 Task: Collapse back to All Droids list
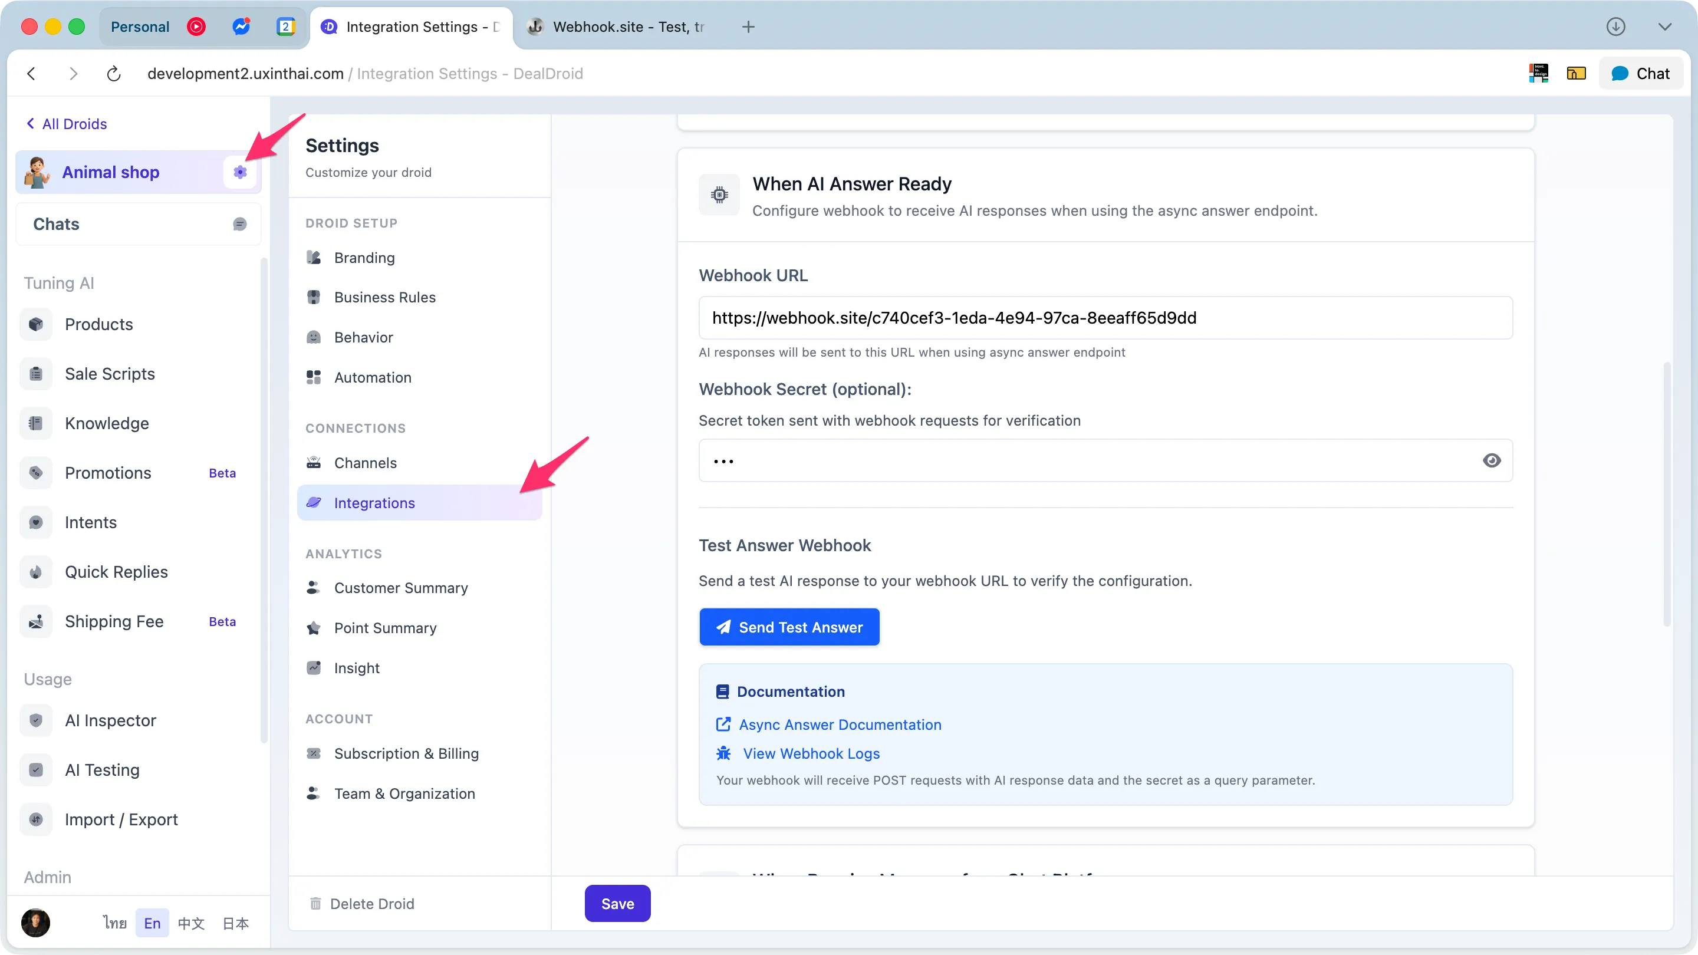(66, 123)
